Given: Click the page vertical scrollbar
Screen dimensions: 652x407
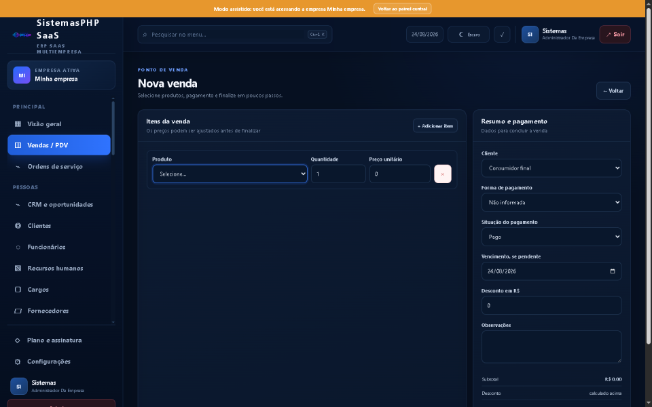Looking at the screenshot, I should (x=649, y=176).
